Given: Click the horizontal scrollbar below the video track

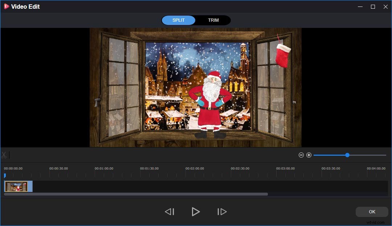Looking at the screenshot, I should [x=135, y=194].
